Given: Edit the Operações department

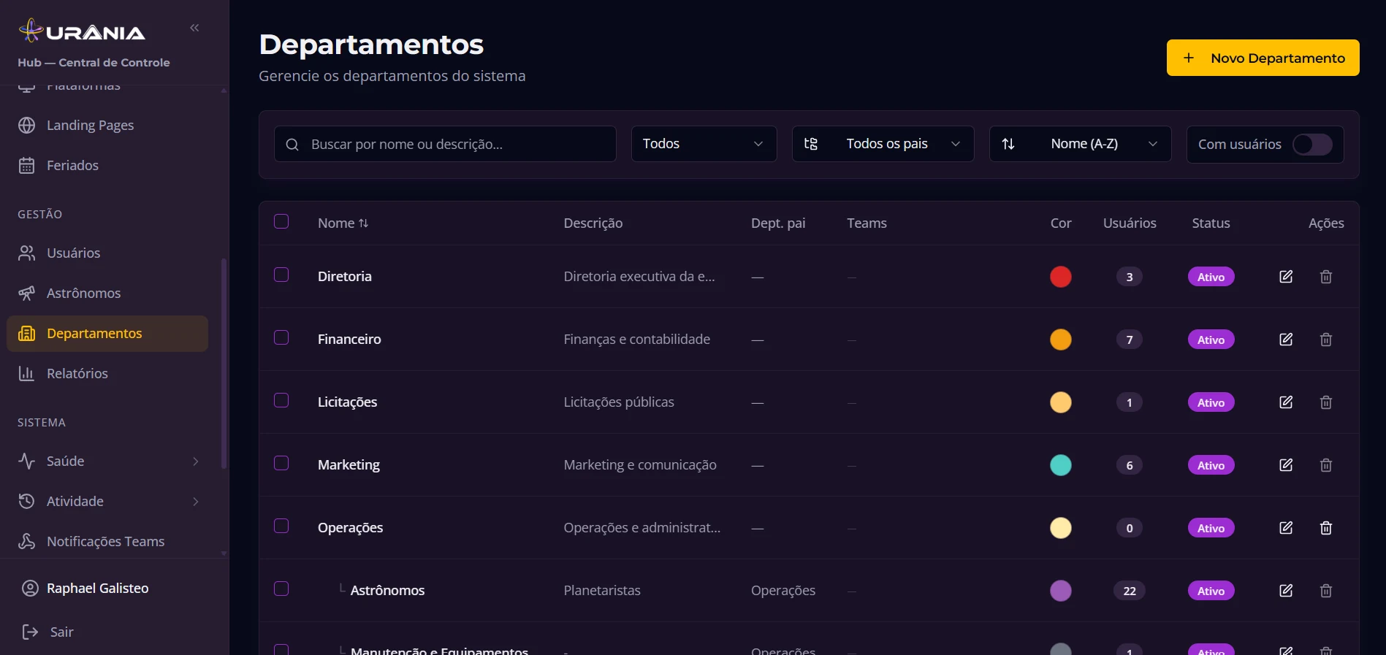Looking at the screenshot, I should tap(1286, 528).
